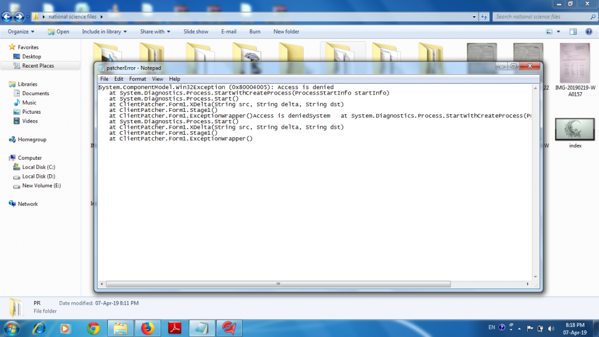Click the volume speaker tray icon

(550, 328)
